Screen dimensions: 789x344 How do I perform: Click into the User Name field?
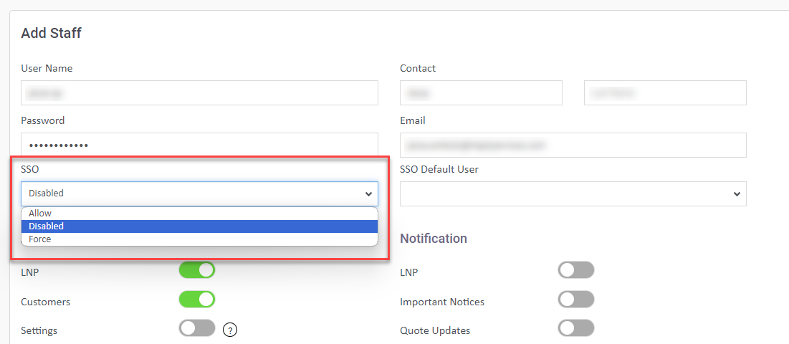(x=199, y=93)
